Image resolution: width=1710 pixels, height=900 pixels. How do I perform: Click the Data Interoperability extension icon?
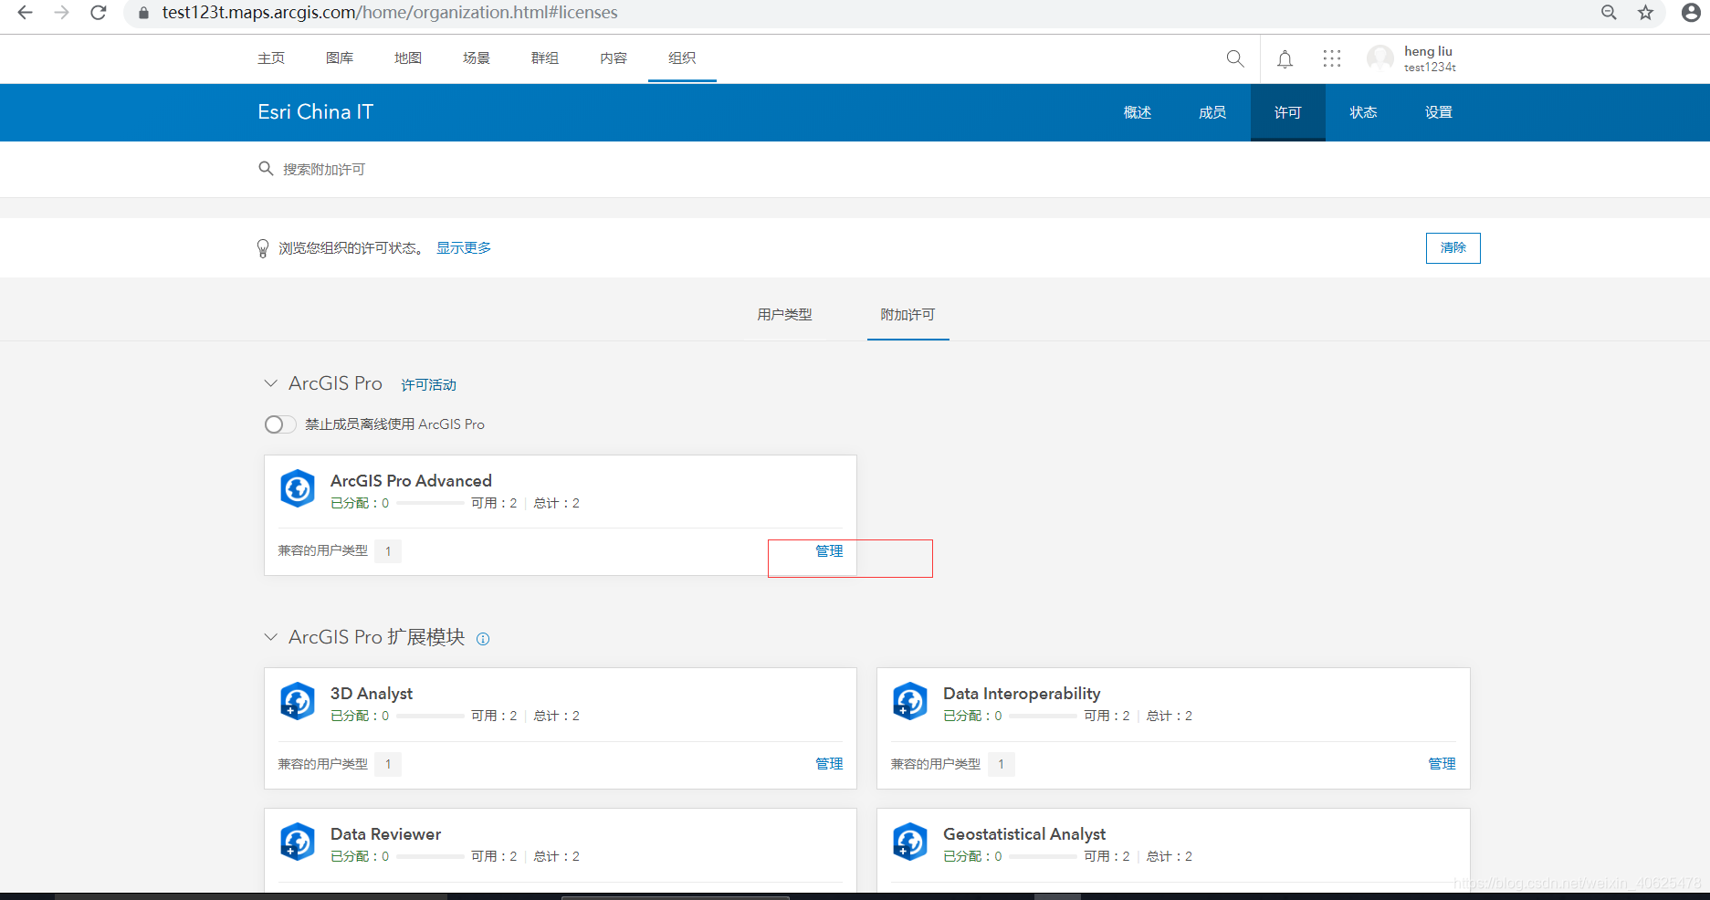coord(910,701)
